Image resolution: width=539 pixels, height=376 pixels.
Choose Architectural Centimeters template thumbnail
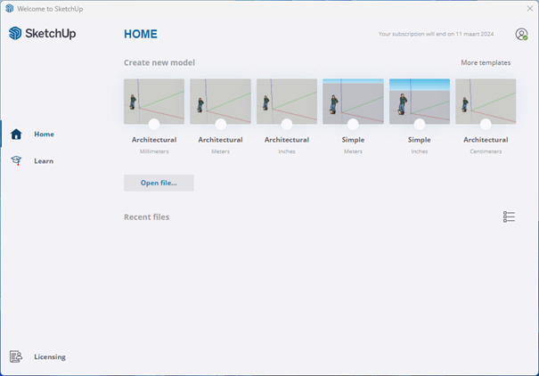[486, 99]
